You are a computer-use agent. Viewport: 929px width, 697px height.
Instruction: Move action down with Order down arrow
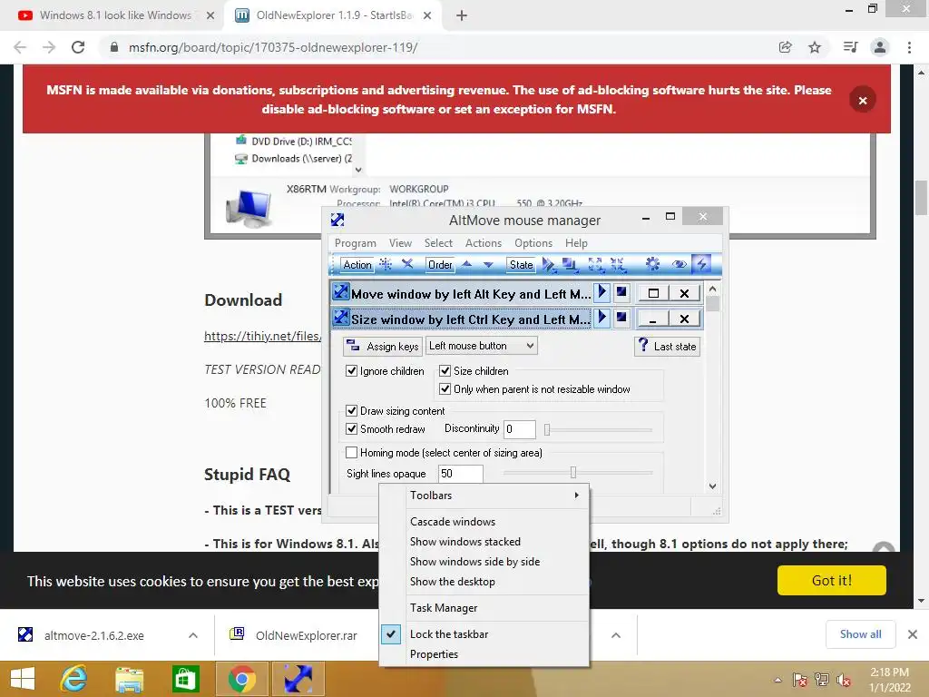[x=488, y=264]
